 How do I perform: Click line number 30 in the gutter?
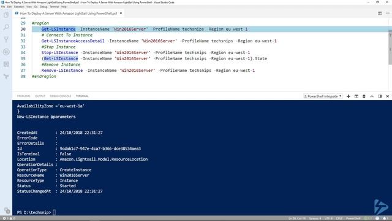23,29
